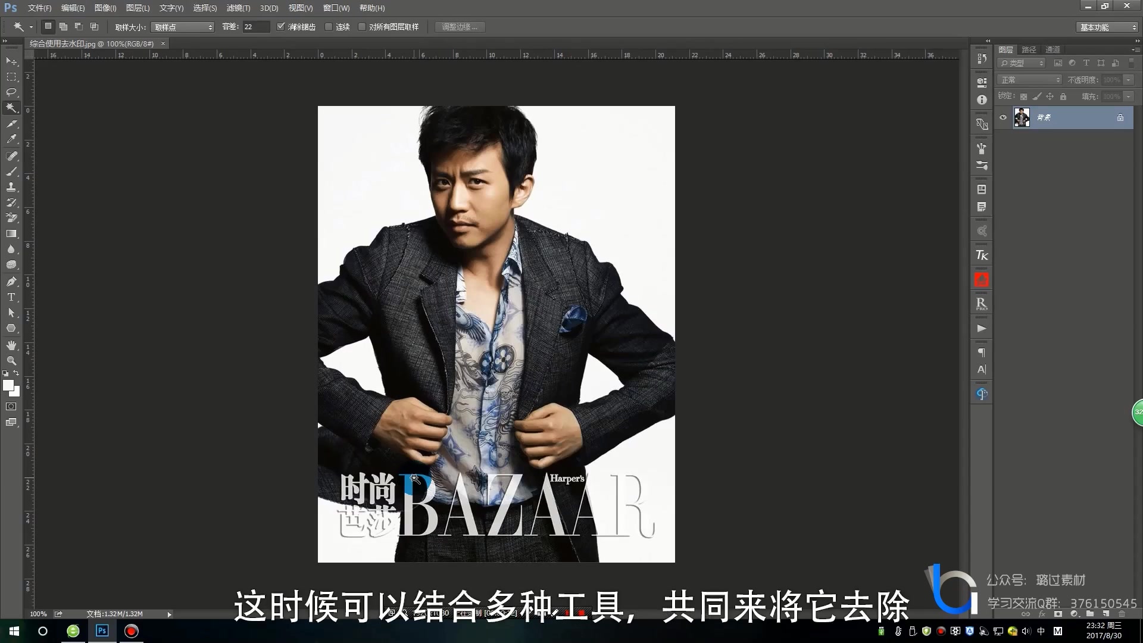1143x643 pixels.
Task: Toggle the anti-alias checkbox
Action: click(281, 27)
